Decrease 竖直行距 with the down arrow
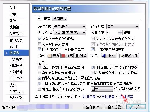 pos(120,34)
